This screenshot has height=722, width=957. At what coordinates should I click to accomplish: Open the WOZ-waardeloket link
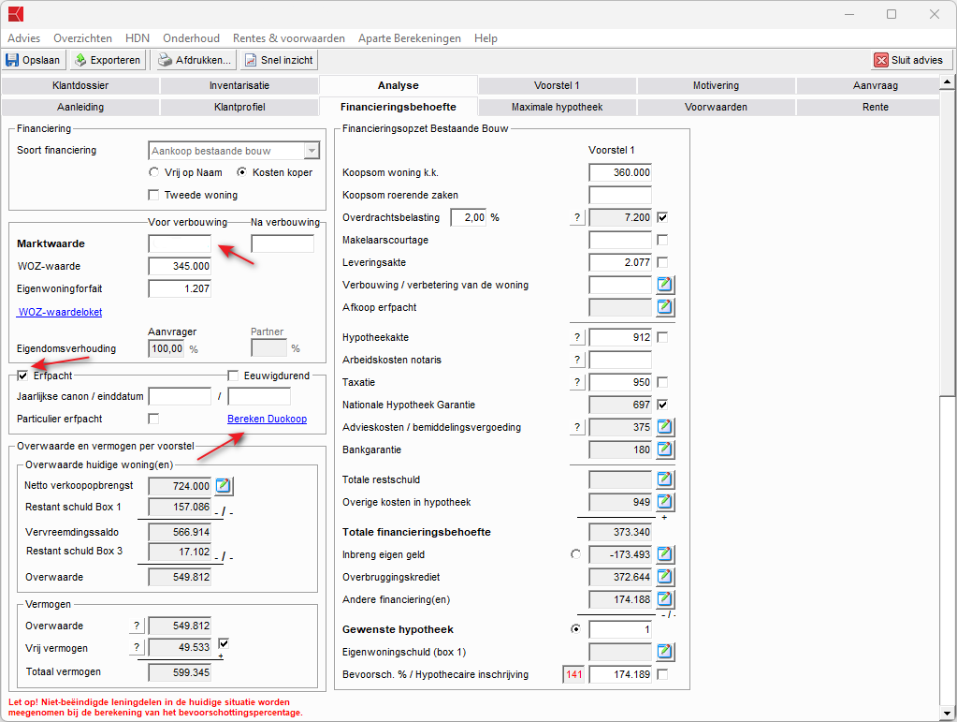pos(60,312)
